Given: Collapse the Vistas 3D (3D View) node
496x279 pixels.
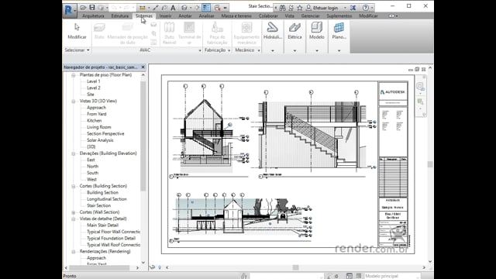Looking at the screenshot, I should [74, 102].
